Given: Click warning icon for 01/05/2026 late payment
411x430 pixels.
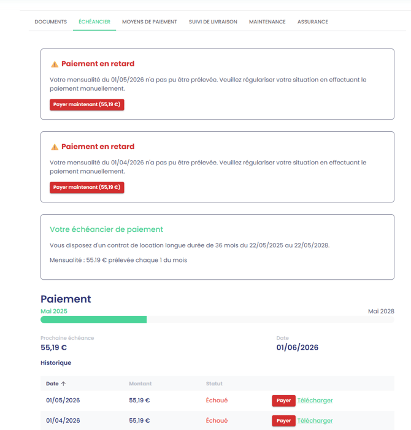Looking at the screenshot, I should coord(55,64).
